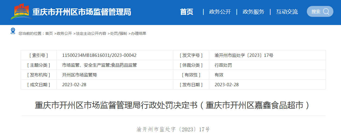
Task: Select the value 渝开州市监处字〔2023〕17号 in table
Action: point(244,55)
